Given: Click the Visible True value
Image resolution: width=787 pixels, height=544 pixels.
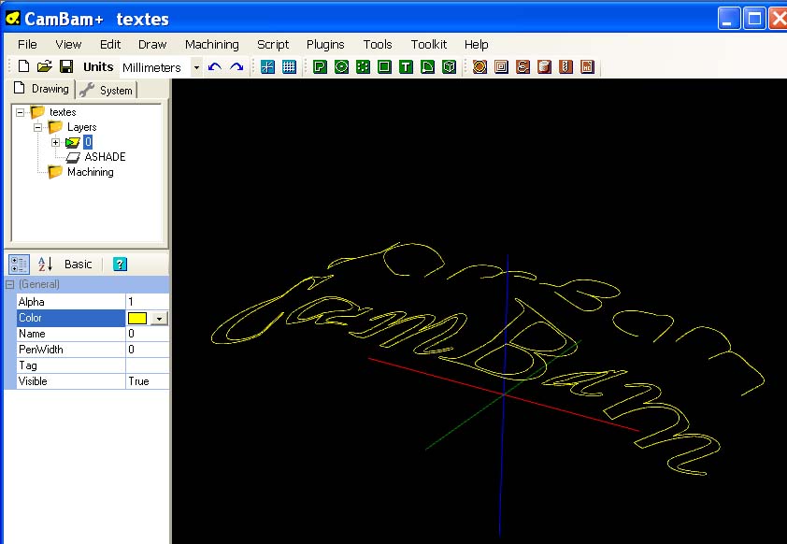Looking at the screenshot, I should (147, 381).
